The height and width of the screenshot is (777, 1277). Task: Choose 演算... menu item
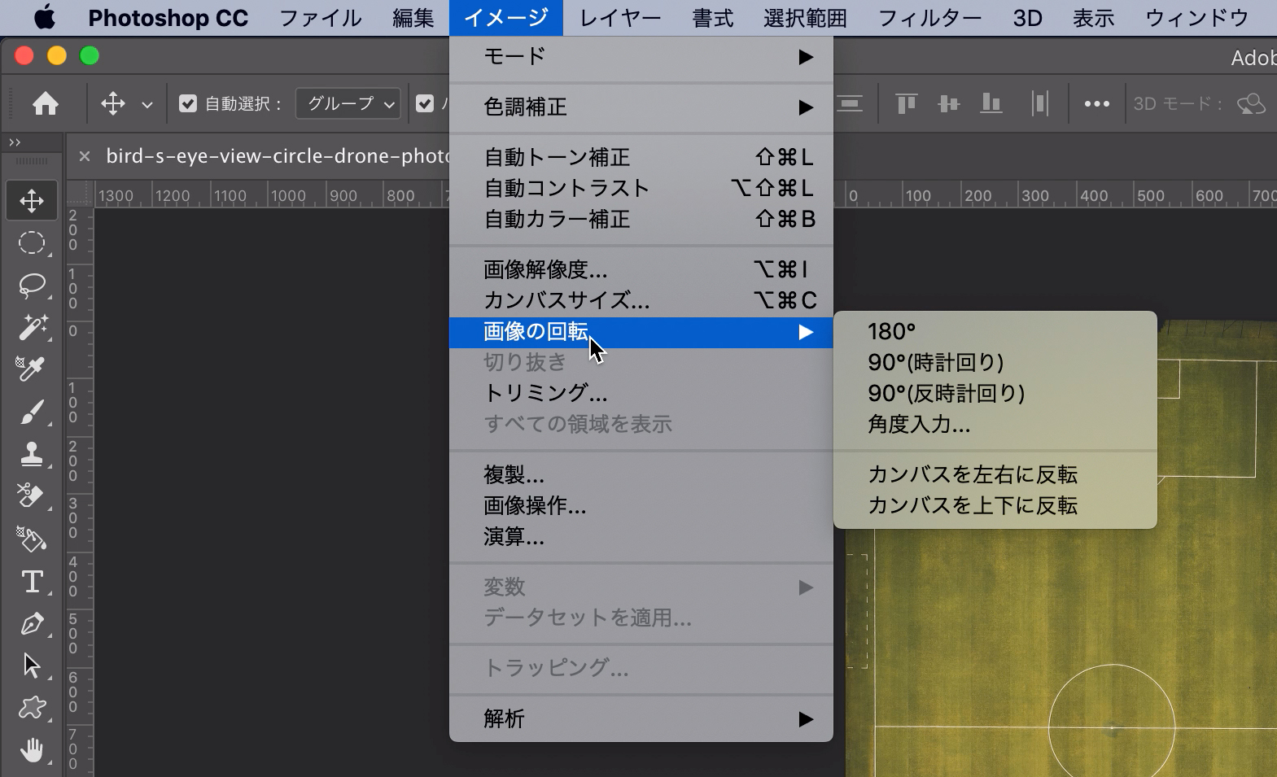coord(641,536)
